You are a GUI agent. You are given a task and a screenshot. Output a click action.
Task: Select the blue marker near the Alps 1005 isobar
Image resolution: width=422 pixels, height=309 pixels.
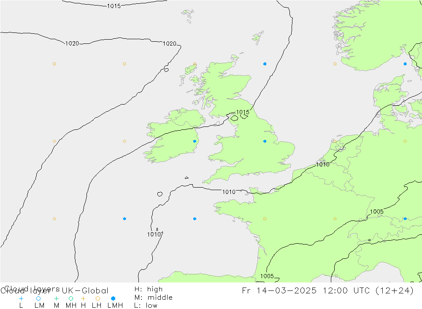pyautogui.click(x=405, y=219)
